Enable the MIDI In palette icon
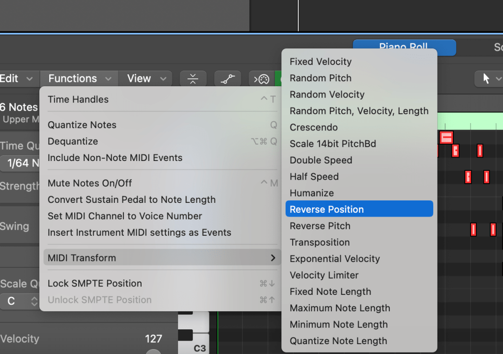This screenshot has height=354, width=503. pos(262,79)
